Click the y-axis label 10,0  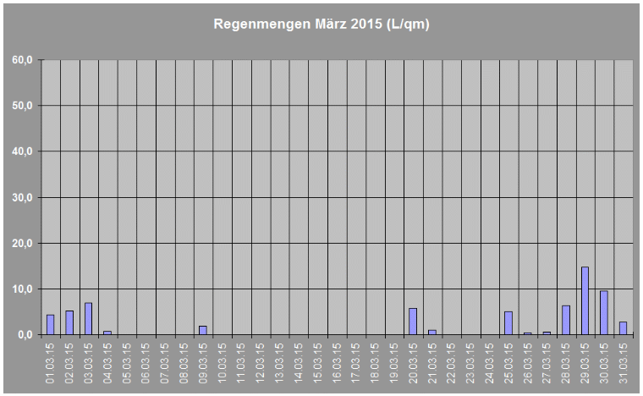[22, 289]
